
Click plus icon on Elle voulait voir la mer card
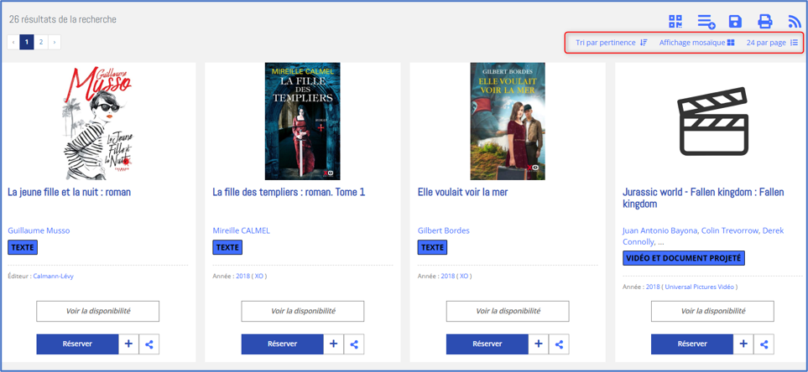point(539,344)
